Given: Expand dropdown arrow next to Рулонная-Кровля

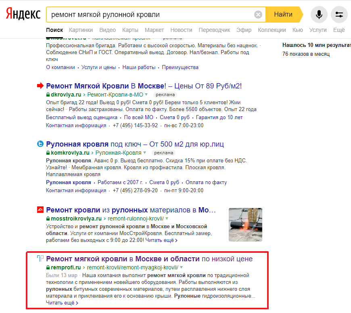Looking at the screenshot, I should point(144,153).
